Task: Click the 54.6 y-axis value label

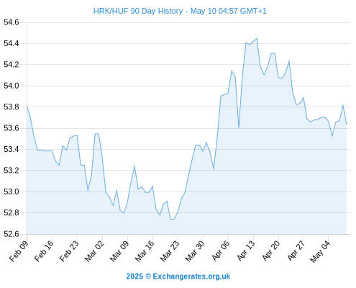Action: 12,22
